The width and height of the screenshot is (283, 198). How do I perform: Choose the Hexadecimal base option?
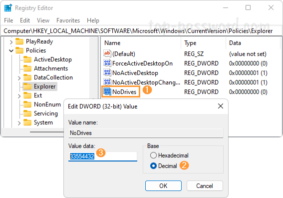click(x=153, y=155)
